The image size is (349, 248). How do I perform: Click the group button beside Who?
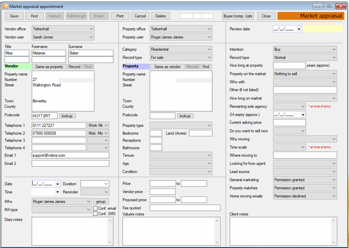tap(101, 201)
